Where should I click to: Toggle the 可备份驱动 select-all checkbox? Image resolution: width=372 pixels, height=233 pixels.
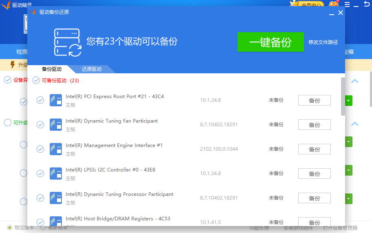[36, 80]
